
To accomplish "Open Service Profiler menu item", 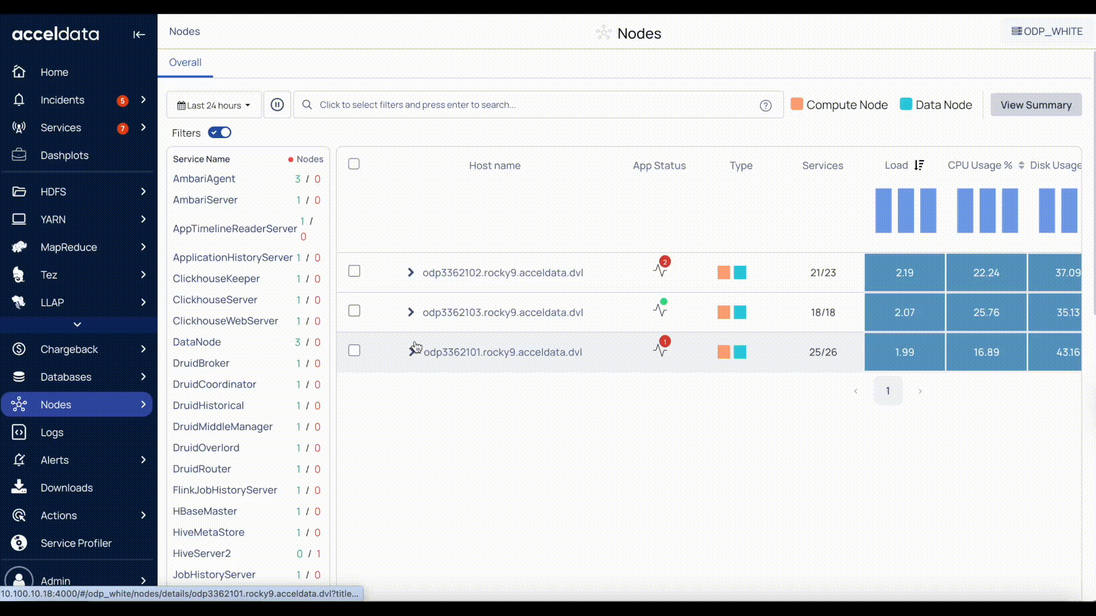I will (76, 543).
